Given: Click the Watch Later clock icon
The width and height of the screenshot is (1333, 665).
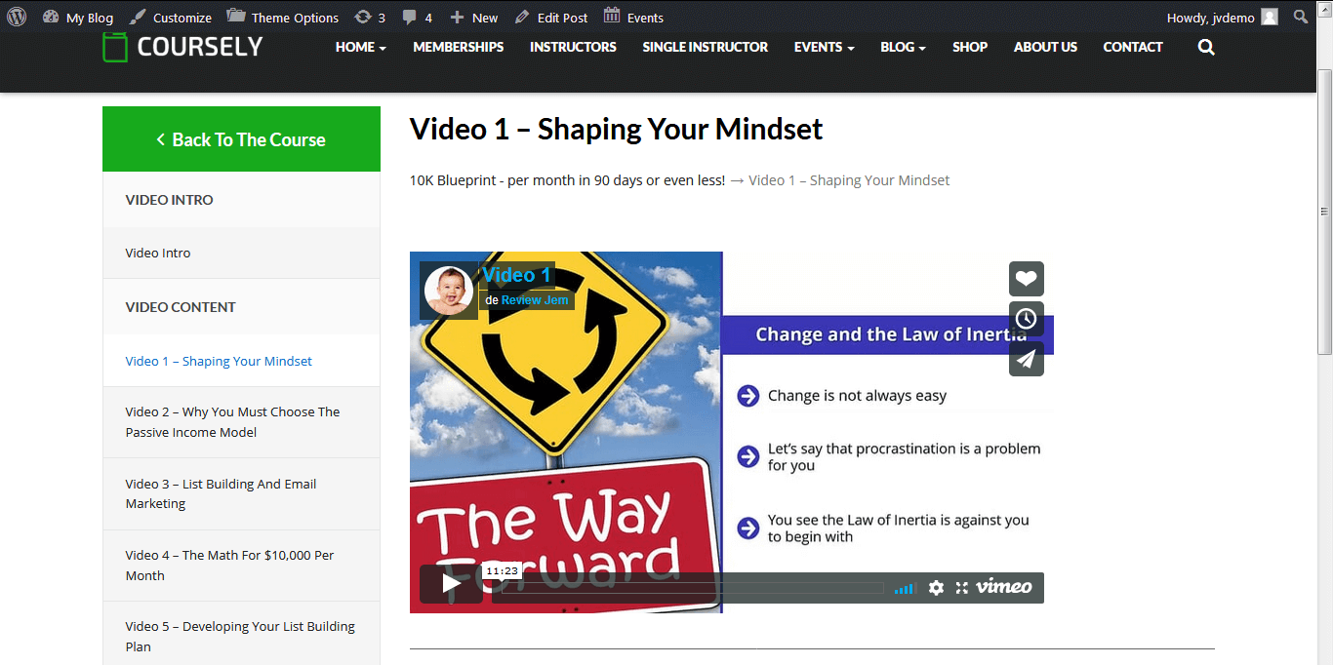Looking at the screenshot, I should [1026, 319].
